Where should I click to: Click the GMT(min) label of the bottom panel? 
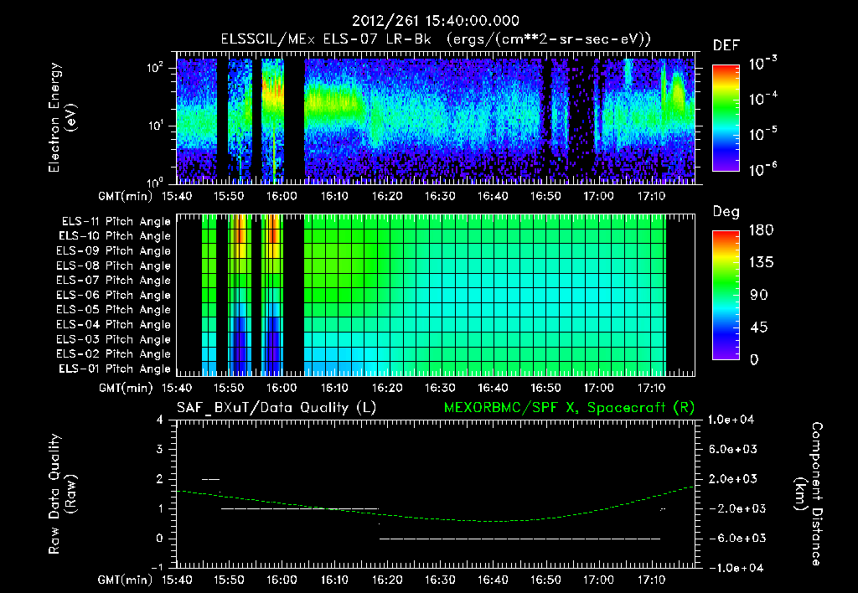point(126,580)
